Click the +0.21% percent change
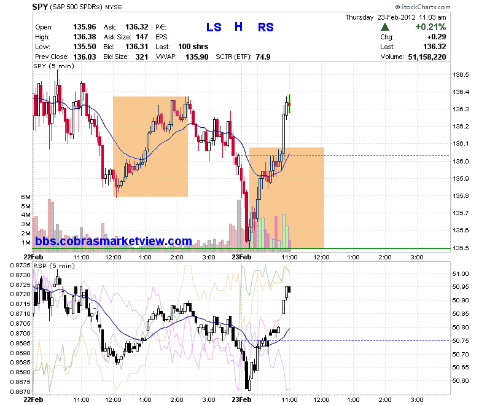Screen dimensions: 479x405 click(x=430, y=27)
